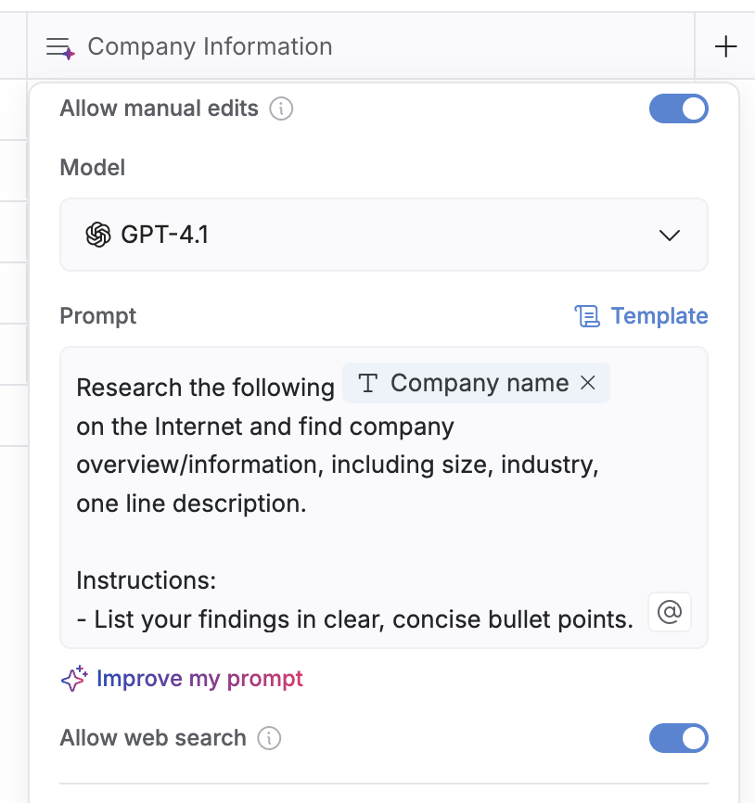Remove the Company name tag with X
Viewport: 755px width, 803px height.
tap(587, 383)
